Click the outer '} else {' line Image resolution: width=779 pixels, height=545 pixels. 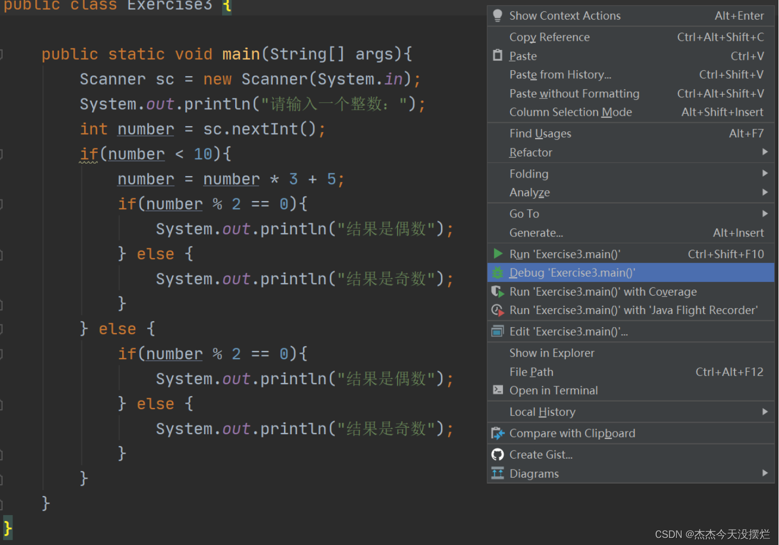pos(117,329)
